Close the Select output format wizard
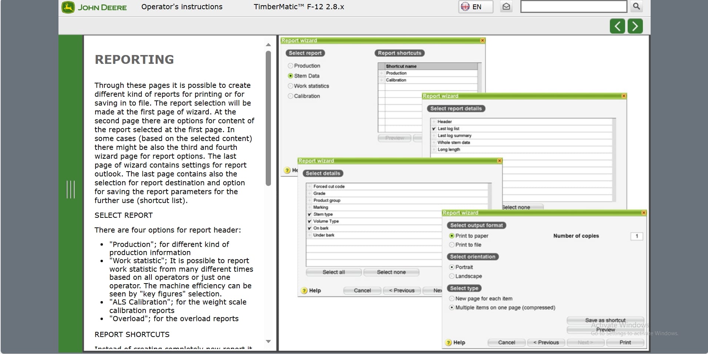 tap(644, 213)
